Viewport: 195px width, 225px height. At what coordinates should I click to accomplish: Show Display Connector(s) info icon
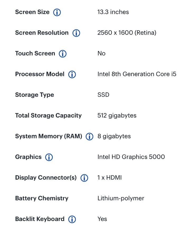84,178
